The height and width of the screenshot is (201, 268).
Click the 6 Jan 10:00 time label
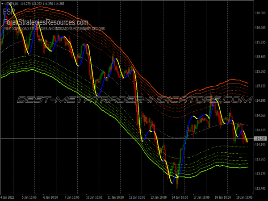tap(50, 197)
